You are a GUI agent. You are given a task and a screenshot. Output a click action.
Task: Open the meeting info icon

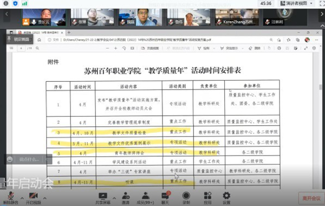6,3
